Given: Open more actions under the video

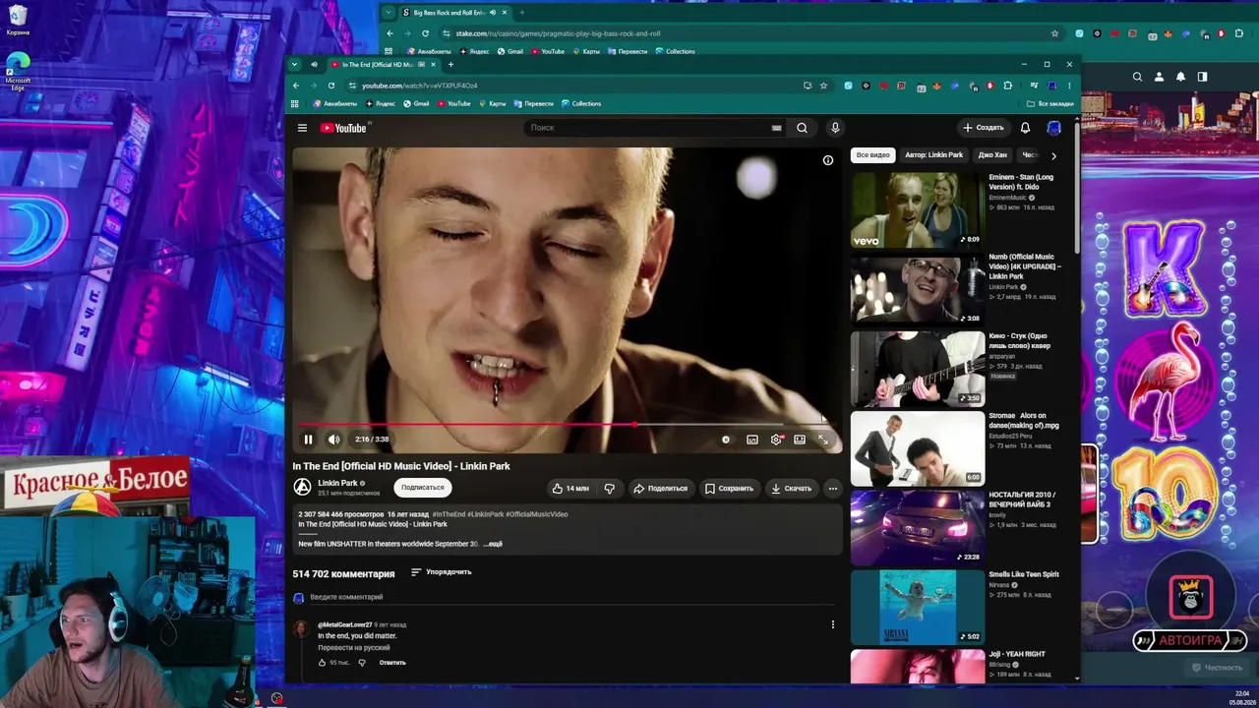Looking at the screenshot, I should 832,488.
